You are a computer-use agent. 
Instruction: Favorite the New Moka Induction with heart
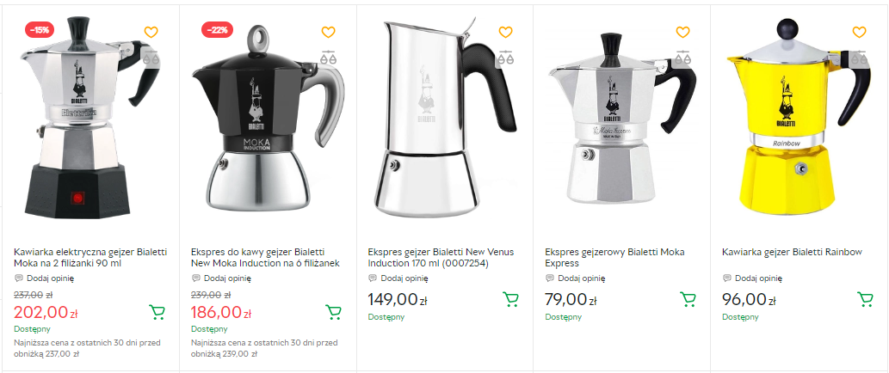[328, 33]
